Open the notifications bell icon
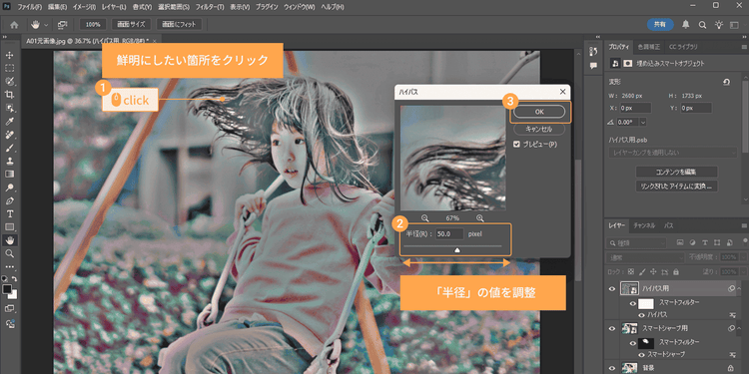749x374 pixels. pos(685,24)
